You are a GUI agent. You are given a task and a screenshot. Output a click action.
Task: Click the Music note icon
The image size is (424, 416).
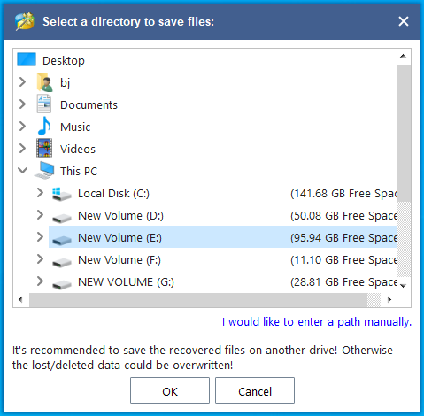click(x=44, y=126)
